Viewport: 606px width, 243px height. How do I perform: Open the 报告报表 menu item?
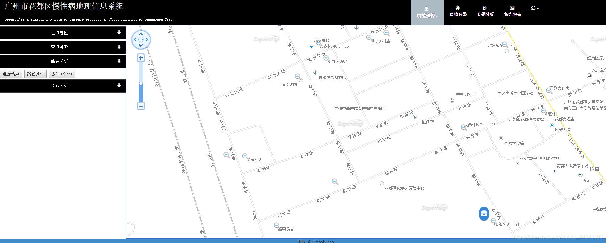[513, 11]
